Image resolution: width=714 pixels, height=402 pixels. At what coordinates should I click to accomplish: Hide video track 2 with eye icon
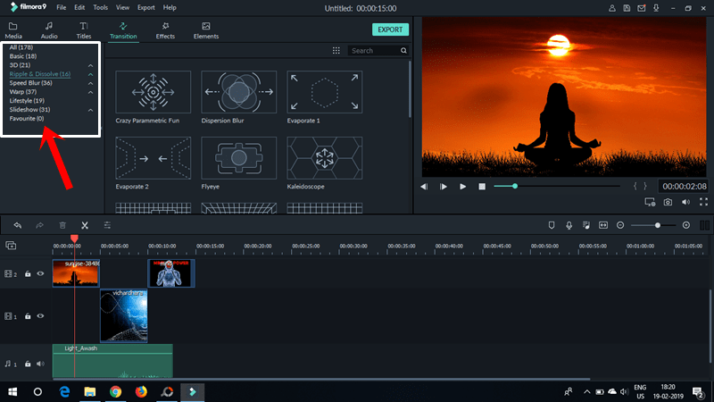click(40, 274)
